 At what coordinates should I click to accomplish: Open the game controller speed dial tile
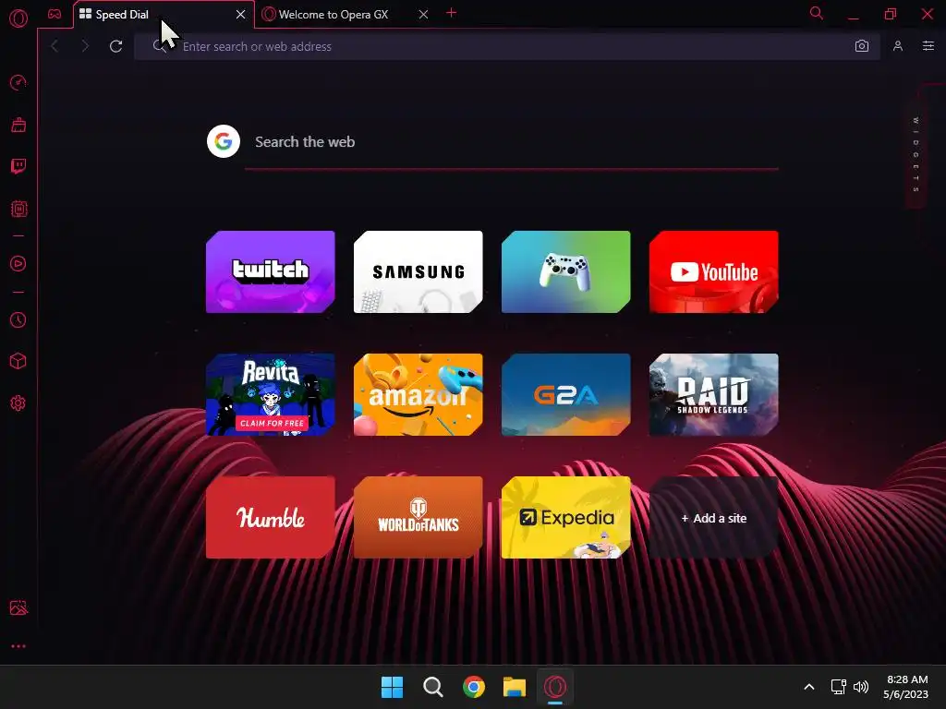coord(566,272)
